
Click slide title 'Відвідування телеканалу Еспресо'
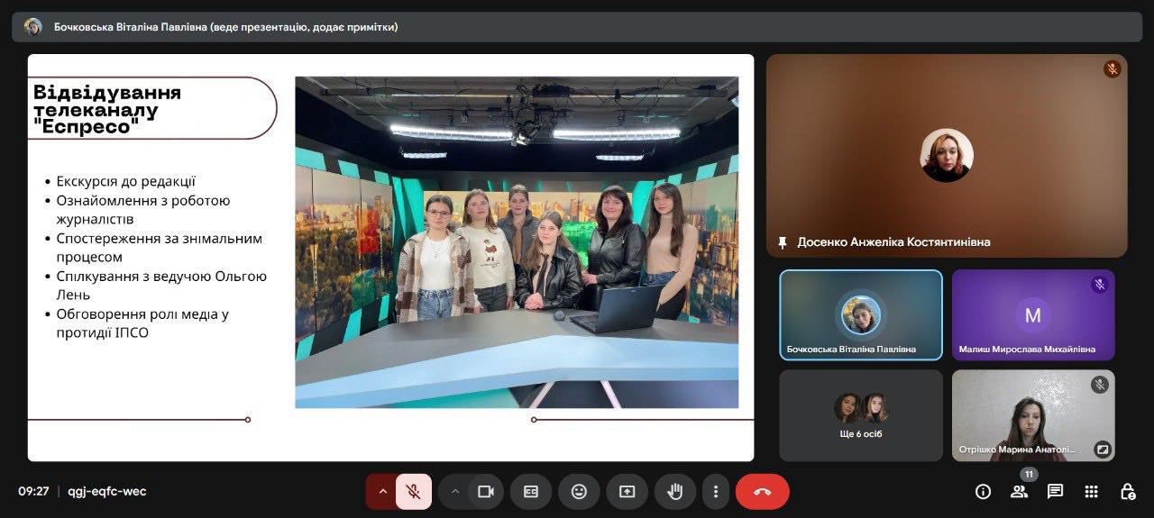tap(107, 109)
